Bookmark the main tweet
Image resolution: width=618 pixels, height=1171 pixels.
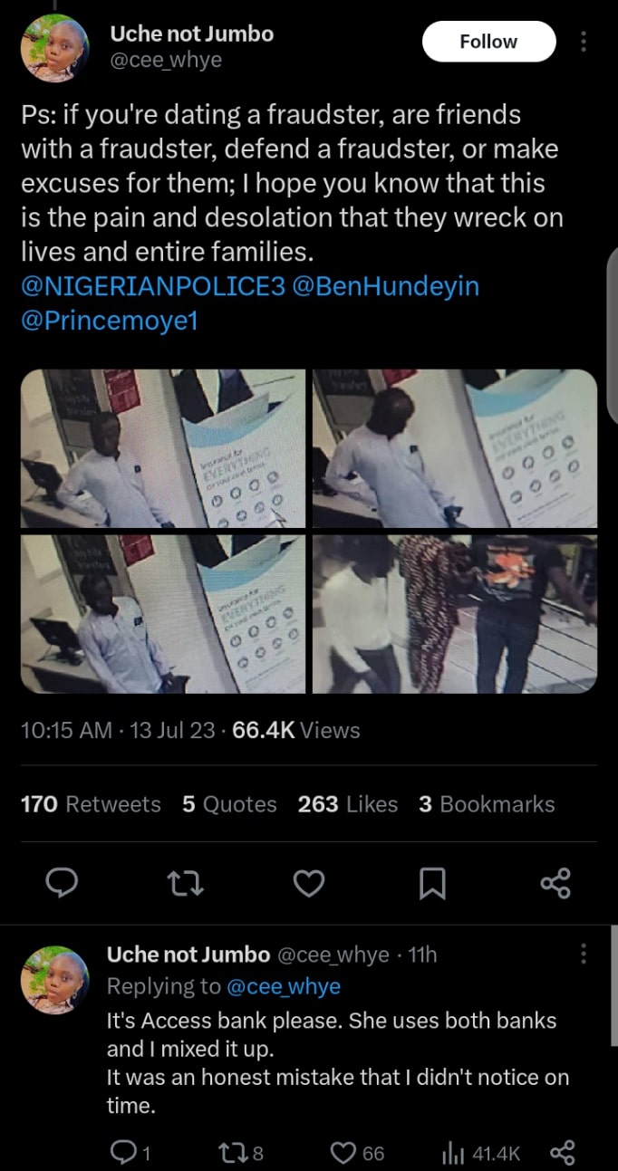pyautogui.click(x=432, y=883)
